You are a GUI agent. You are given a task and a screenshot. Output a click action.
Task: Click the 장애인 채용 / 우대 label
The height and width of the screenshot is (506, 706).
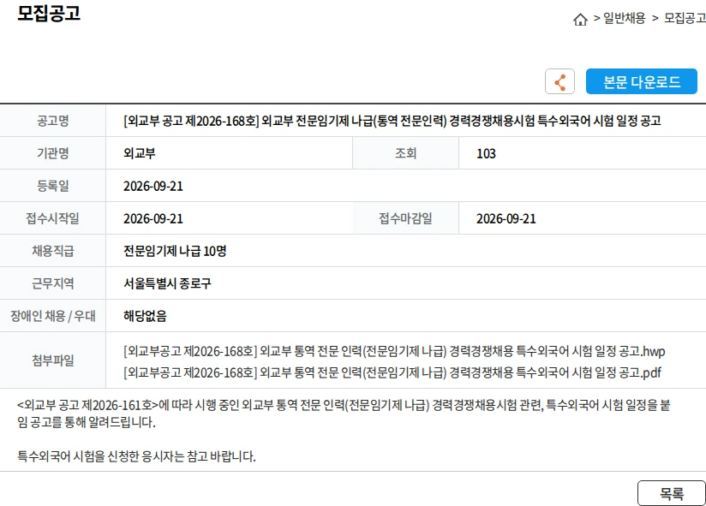click(x=52, y=316)
